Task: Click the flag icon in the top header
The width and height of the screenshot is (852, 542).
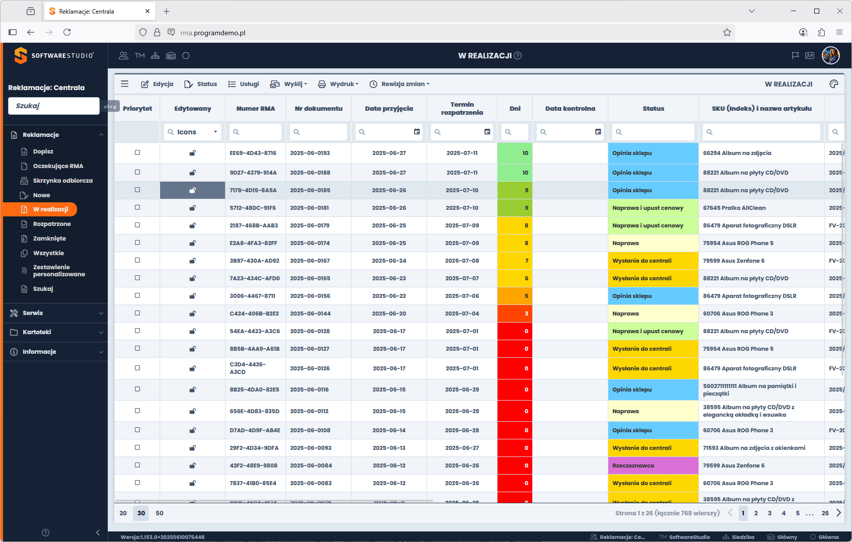Action: 796,56
